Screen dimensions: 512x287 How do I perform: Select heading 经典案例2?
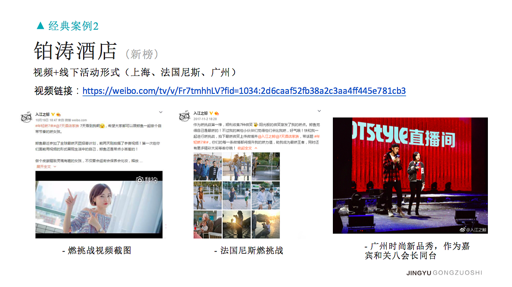[x=74, y=26]
